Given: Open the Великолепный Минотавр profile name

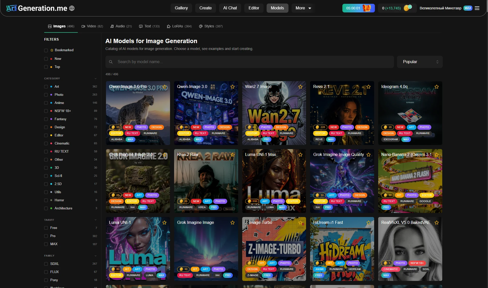Looking at the screenshot, I should (x=440, y=8).
